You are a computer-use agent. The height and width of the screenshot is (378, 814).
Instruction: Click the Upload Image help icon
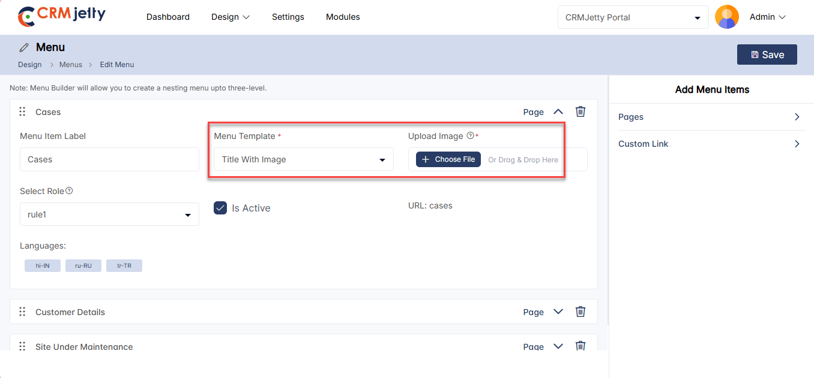470,136
